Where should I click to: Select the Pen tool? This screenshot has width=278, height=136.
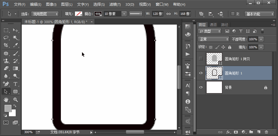(6, 84)
